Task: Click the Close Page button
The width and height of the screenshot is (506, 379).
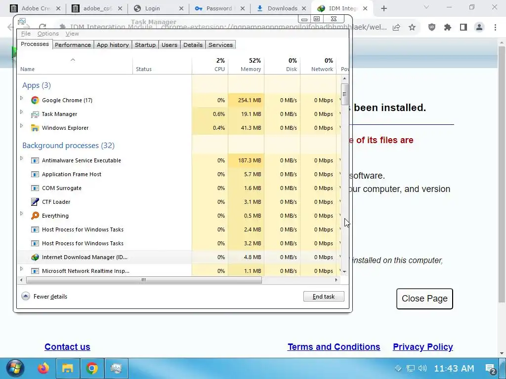Action: pos(424,299)
